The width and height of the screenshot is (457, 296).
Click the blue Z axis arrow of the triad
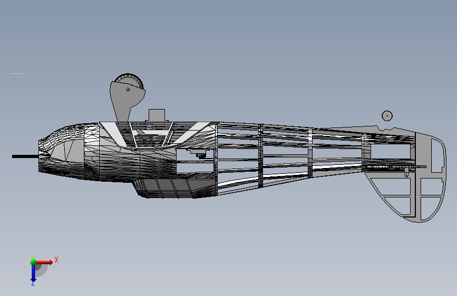point(33,273)
